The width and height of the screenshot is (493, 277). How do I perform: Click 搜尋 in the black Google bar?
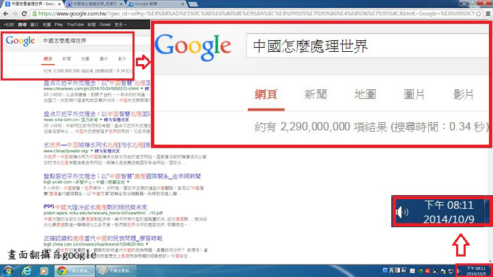click(22, 25)
